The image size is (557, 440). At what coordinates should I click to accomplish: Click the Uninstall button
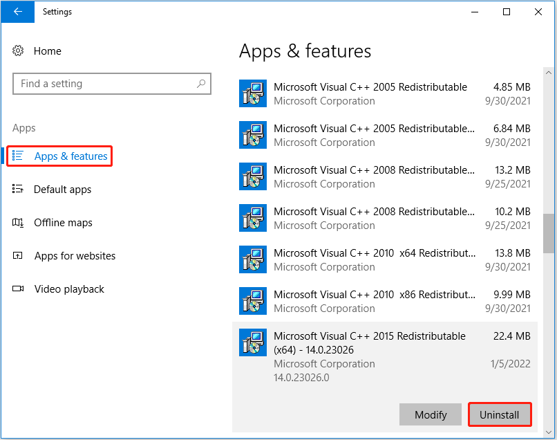(x=500, y=414)
